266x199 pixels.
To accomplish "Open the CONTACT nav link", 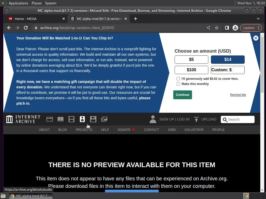I will pyautogui.click(x=152, y=130).
